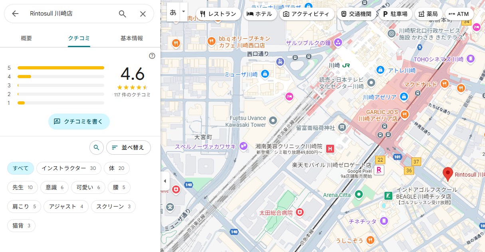
Task: Expand the input method dropdown arrow
Action: click(184, 12)
